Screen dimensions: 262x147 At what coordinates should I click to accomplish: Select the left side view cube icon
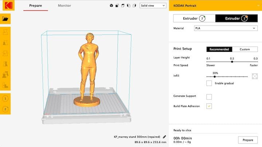[129, 6]
